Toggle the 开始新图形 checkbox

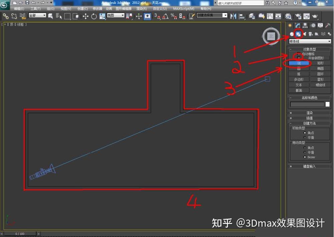[x=299, y=57]
